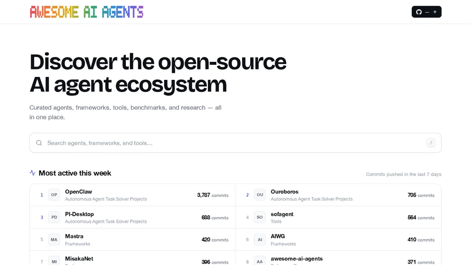The width and height of the screenshot is (471, 265).
Task: Open the PI-Desktop project row
Action: [x=132, y=217]
